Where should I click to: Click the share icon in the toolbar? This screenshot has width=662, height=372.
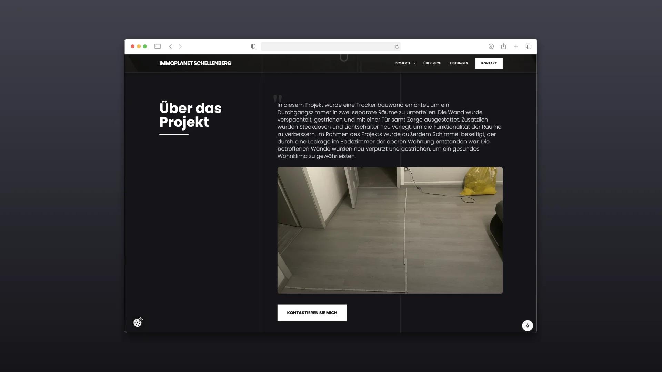point(504,46)
